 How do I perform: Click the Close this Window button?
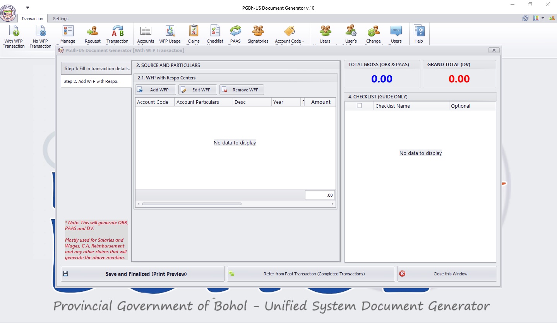coord(447,274)
